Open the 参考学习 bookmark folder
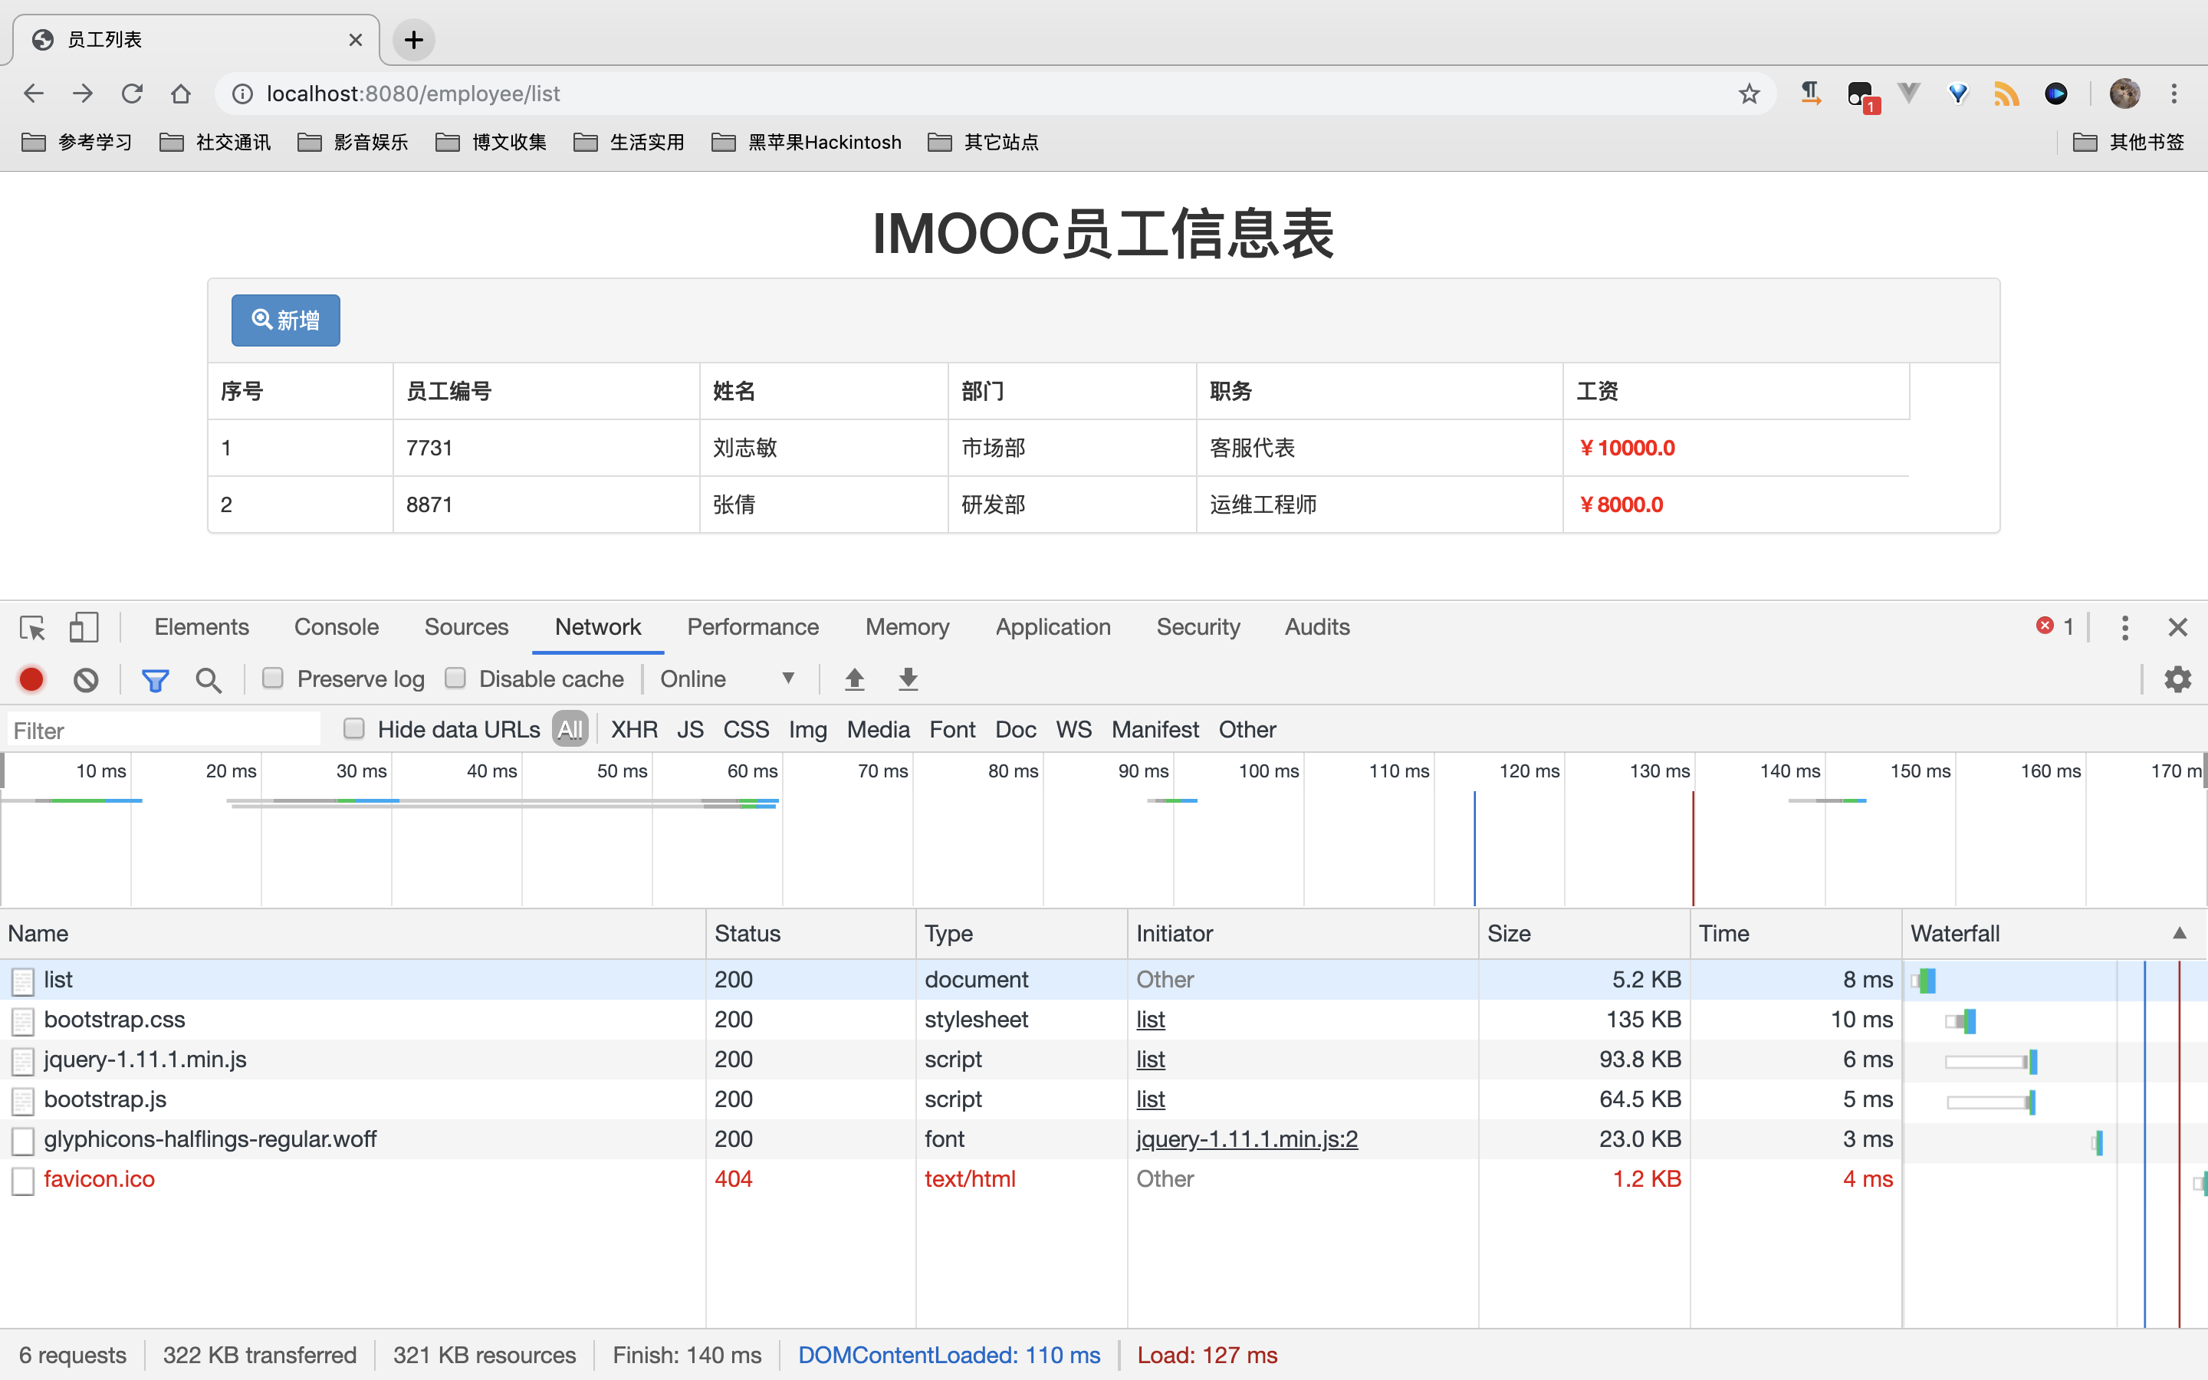The width and height of the screenshot is (2208, 1380). [x=77, y=143]
